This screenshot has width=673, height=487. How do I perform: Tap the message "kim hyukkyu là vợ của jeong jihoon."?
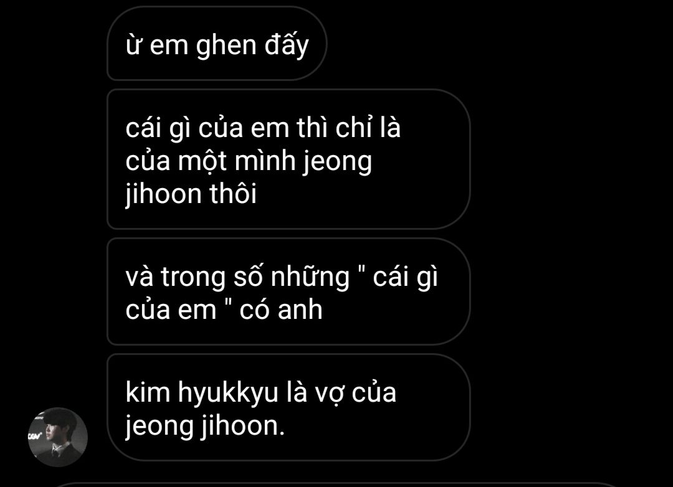[x=289, y=407]
